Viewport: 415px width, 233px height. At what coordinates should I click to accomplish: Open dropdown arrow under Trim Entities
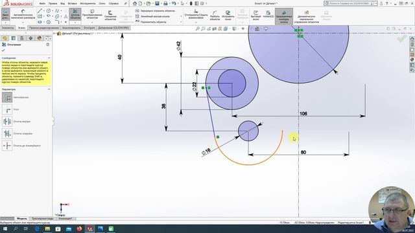point(75,23)
